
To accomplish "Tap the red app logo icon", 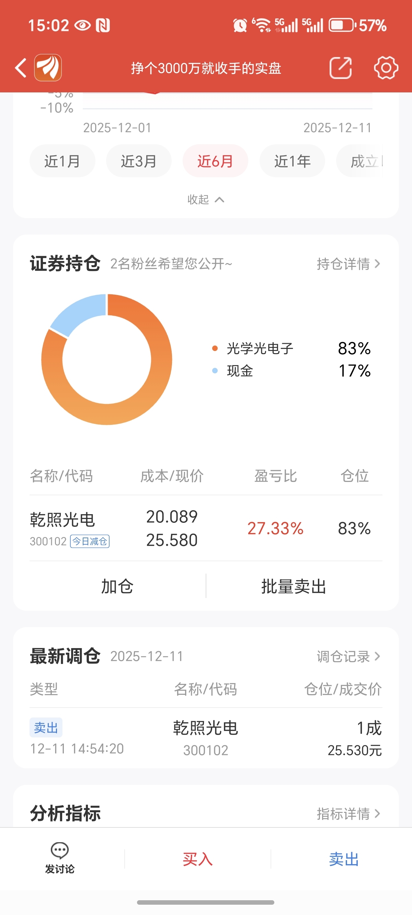I will 48,67.
